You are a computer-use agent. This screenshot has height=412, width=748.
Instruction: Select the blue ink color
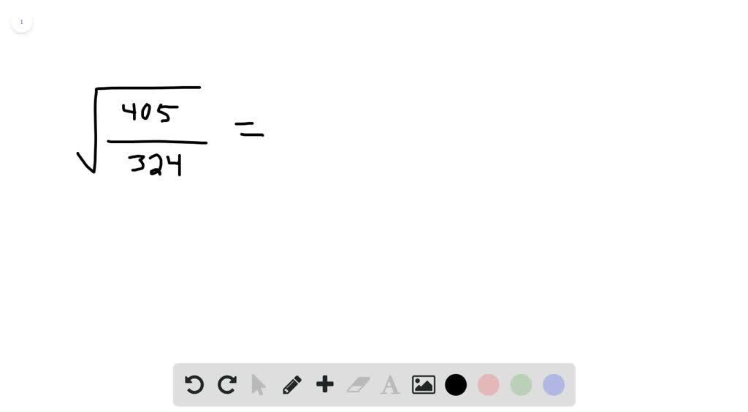554,385
